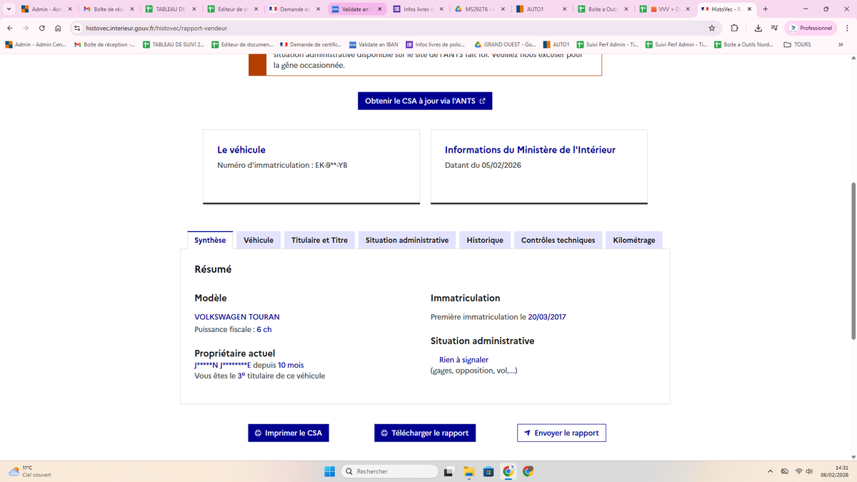
Task: Open the tab search dropdown arrow
Action: pyautogui.click(x=8, y=9)
